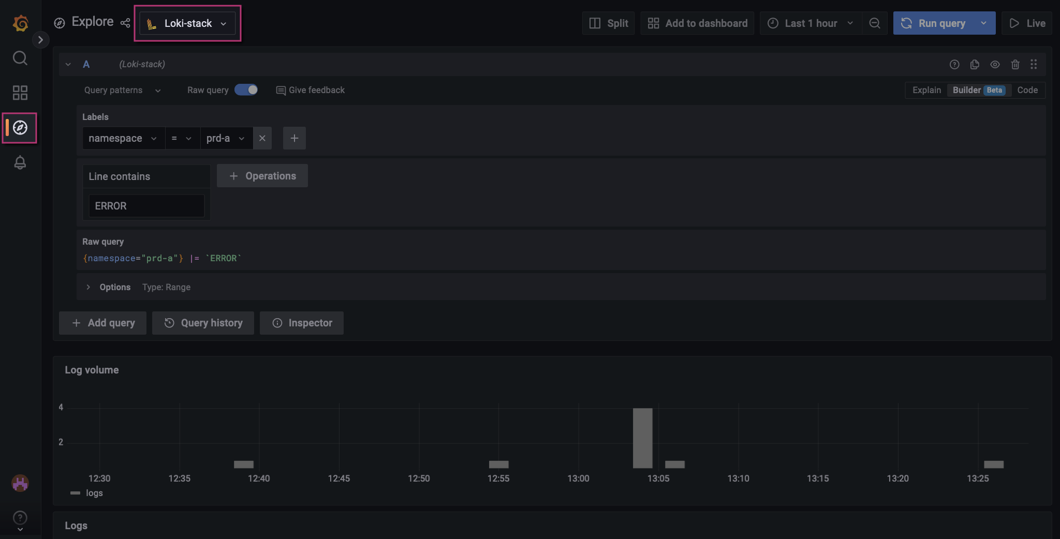The width and height of the screenshot is (1060, 539).
Task: Expand the Options section
Action: tap(89, 287)
